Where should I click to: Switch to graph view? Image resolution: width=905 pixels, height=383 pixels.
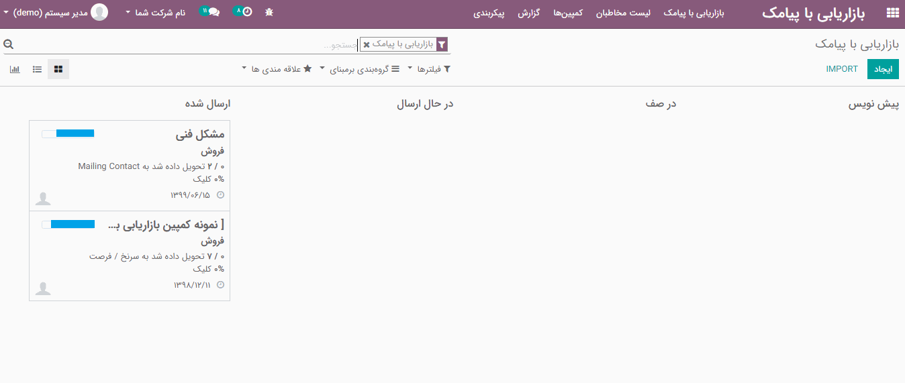[15, 69]
